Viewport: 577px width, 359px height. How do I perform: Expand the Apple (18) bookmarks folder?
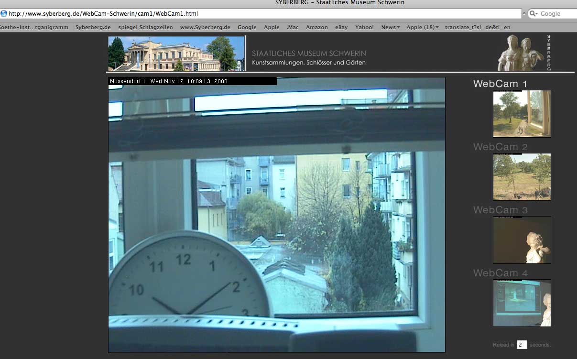422,27
